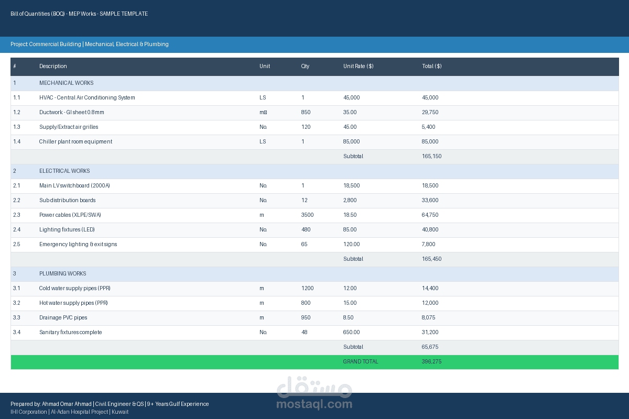Select the 'MECHANICAL WORKS' section heading
This screenshot has height=419, width=629.
pos(66,83)
